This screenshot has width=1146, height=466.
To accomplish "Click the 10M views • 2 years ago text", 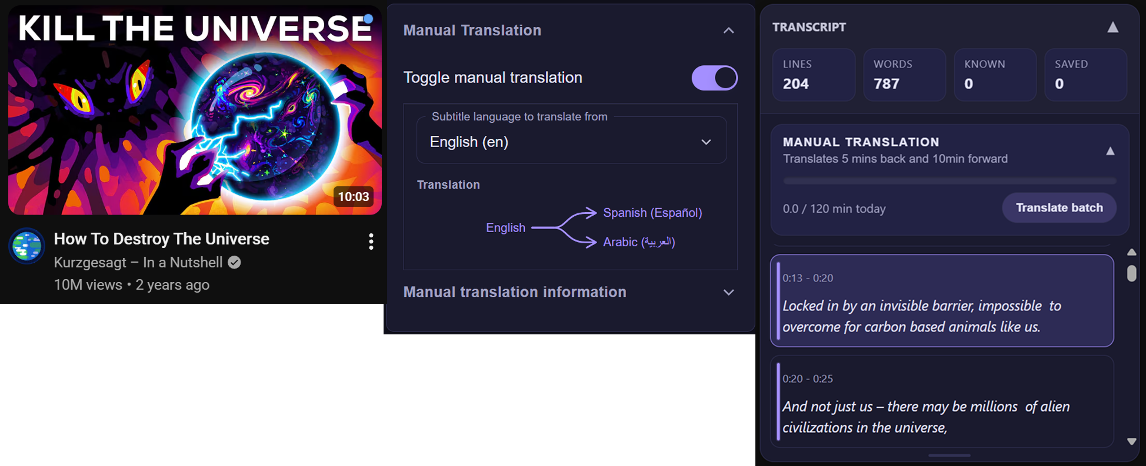I will coord(131,284).
